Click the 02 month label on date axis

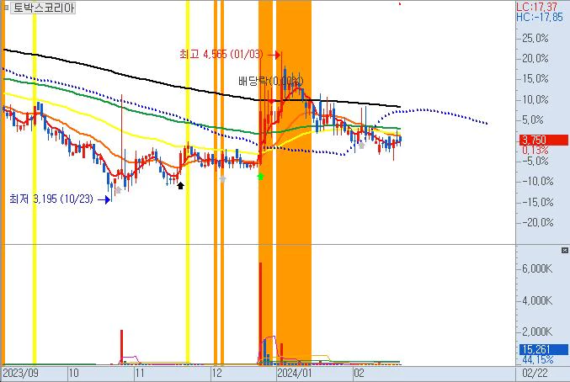pyautogui.click(x=359, y=374)
